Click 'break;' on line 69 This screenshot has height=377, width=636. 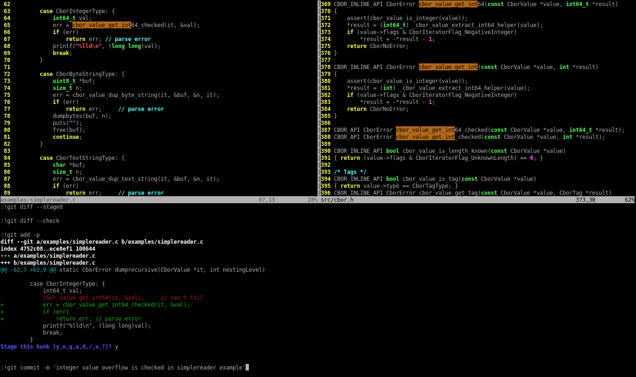63,53
